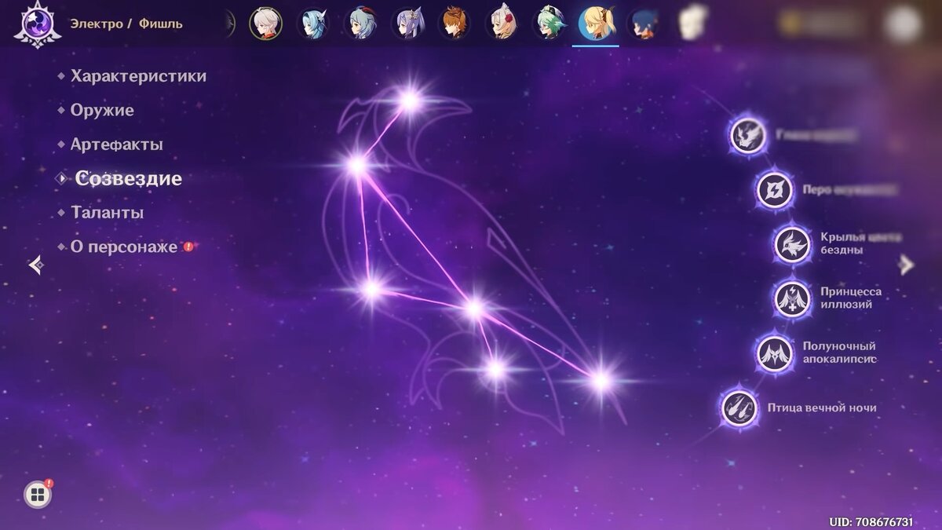Open the О персонаже menu section
942x530 pixels.
[124, 247]
